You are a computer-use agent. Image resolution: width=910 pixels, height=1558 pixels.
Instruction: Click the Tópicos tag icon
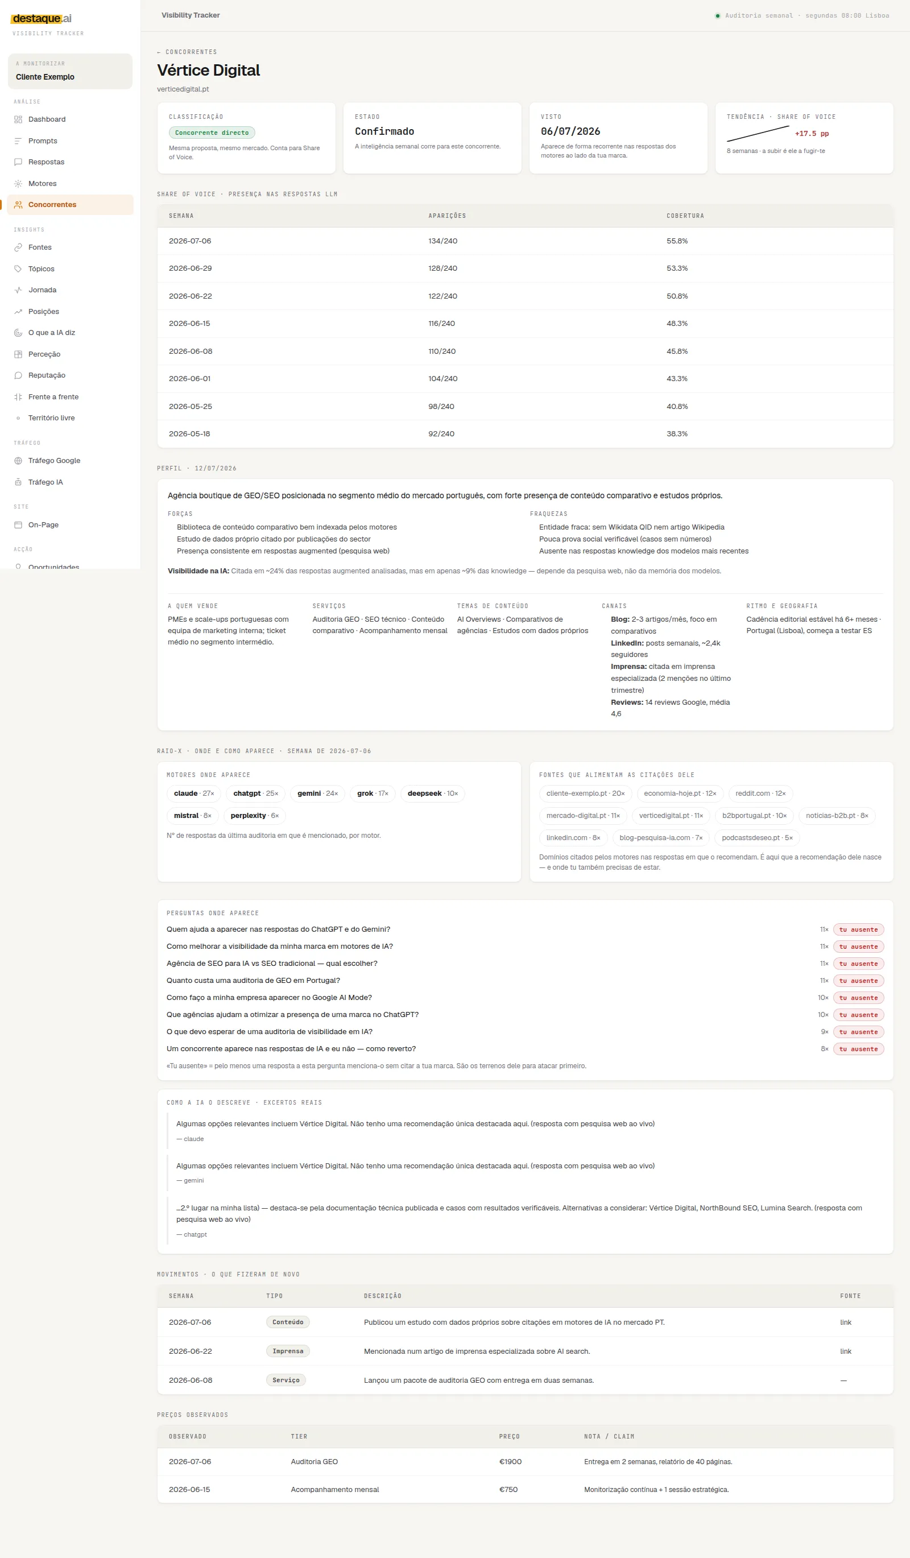click(18, 269)
